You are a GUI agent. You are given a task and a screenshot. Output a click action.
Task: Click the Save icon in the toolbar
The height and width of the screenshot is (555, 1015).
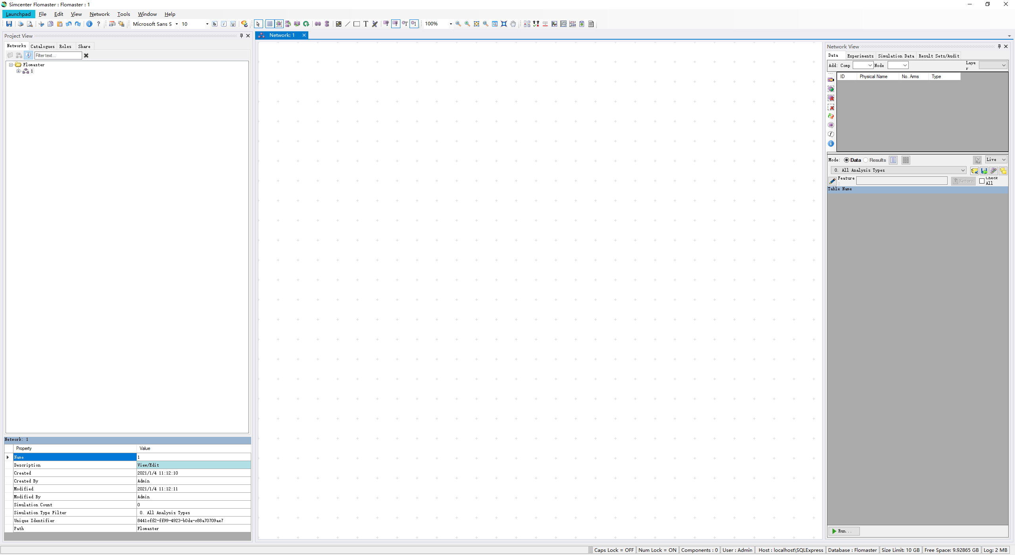[9, 24]
